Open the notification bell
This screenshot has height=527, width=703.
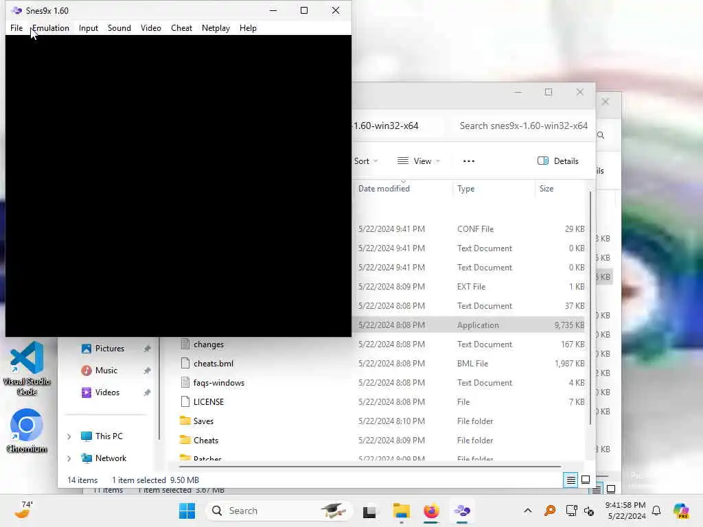656,511
